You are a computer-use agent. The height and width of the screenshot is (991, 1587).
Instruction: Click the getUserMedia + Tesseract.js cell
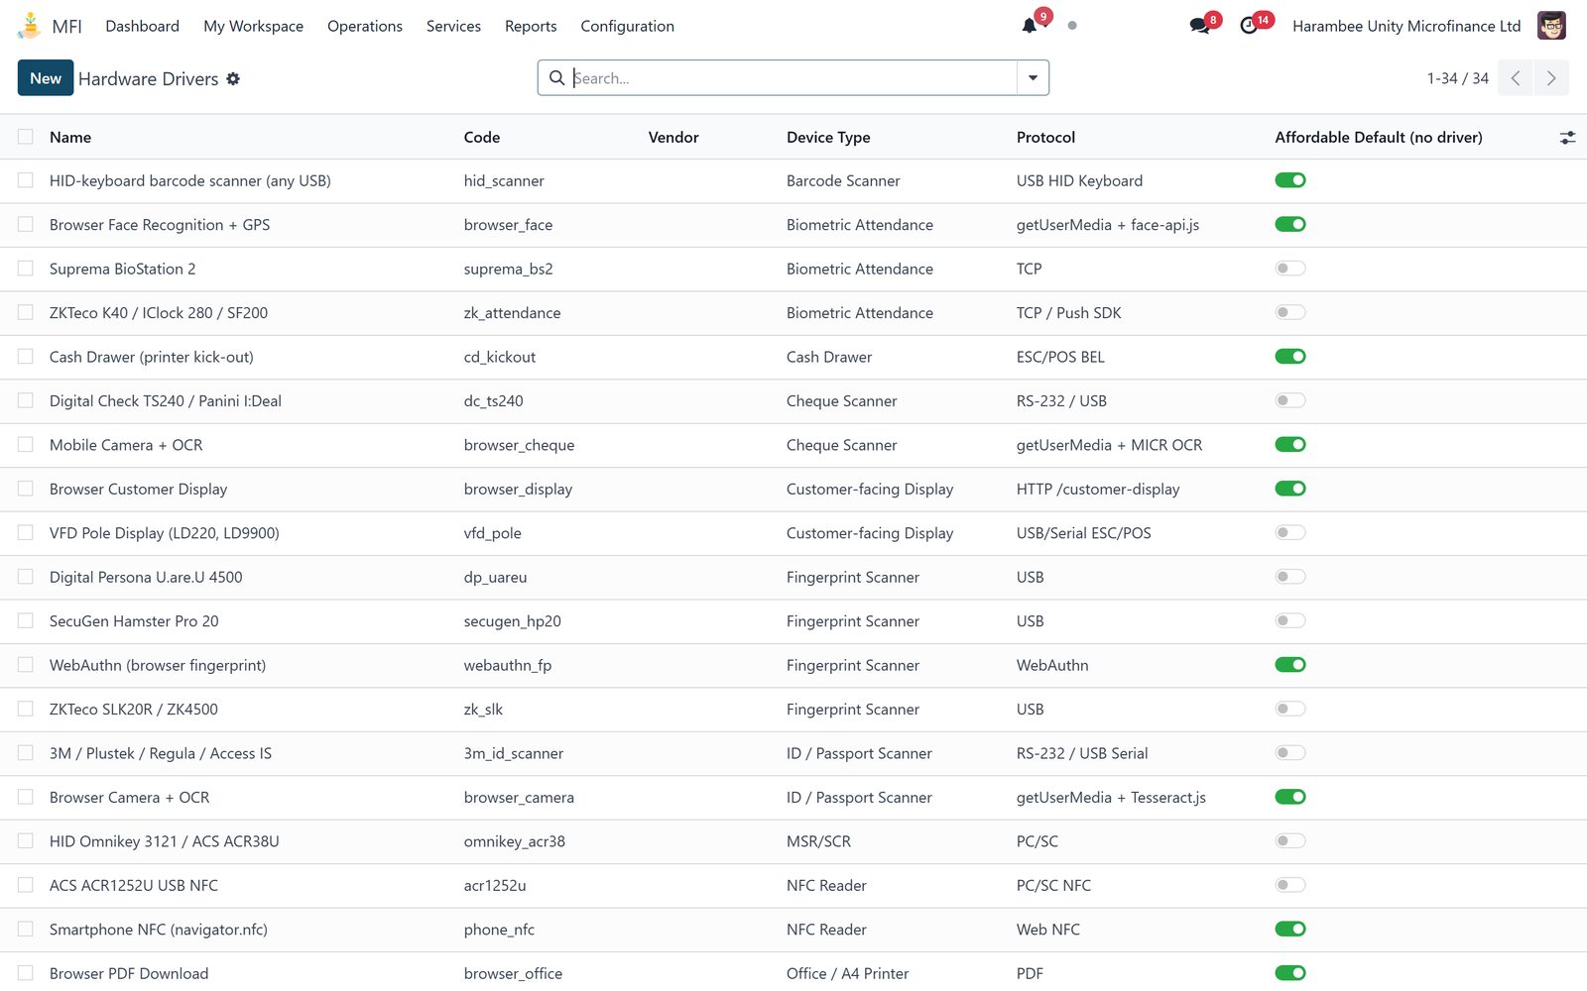coord(1111,798)
